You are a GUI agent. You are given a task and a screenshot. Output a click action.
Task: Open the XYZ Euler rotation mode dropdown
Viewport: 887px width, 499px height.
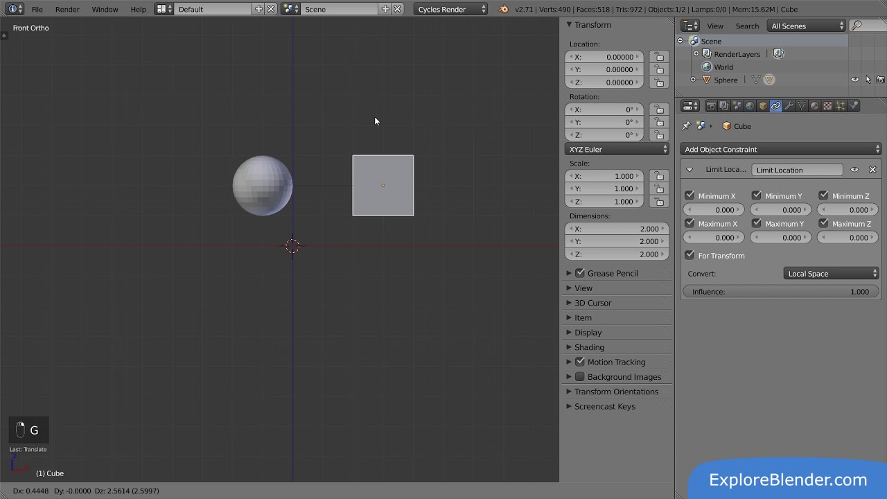tap(617, 149)
